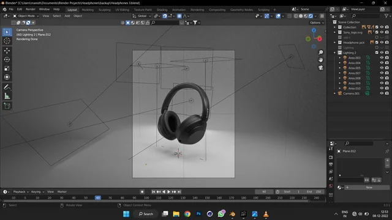Image resolution: width=392 pixels, height=220 pixels.
Task: Click the outliner search field
Action: 365,16
